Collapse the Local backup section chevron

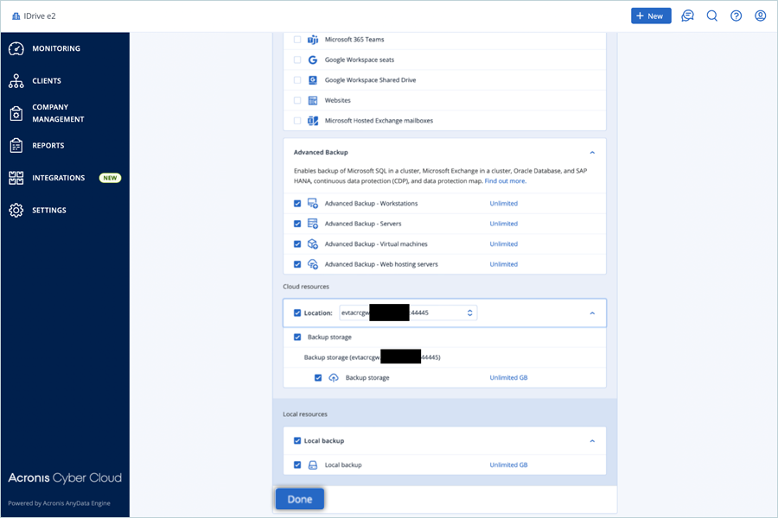point(592,440)
